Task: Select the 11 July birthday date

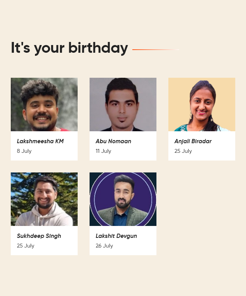Action: (103, 151)
